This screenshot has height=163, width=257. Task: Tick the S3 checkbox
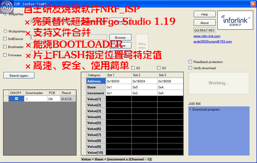(159, 68)
